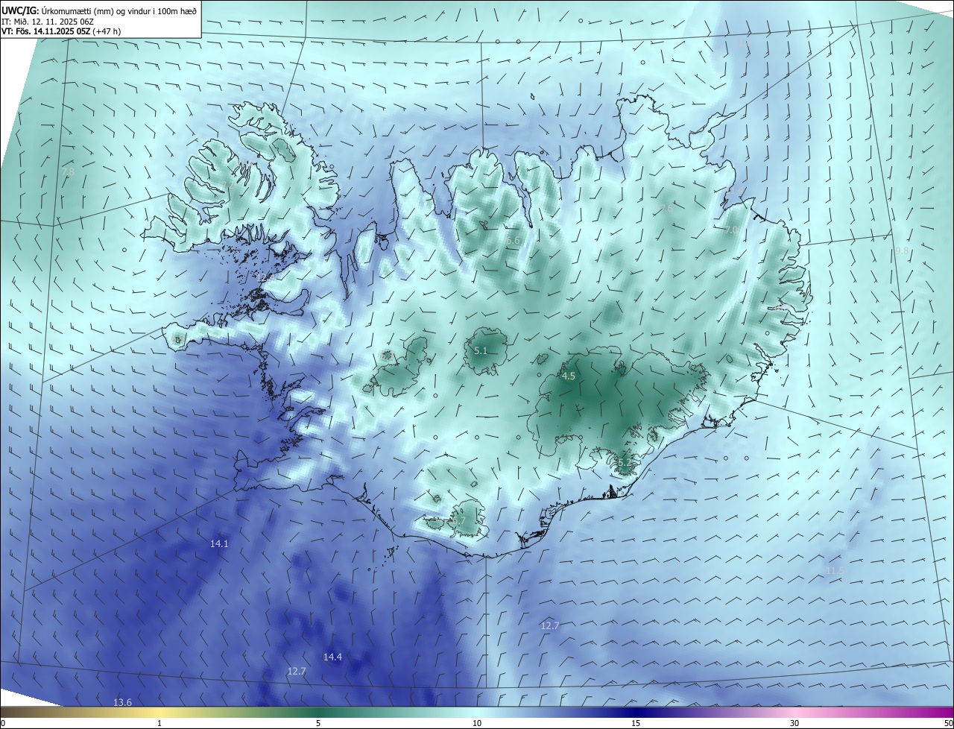Click the 30 tick on the colour scale

pos(795,723)
